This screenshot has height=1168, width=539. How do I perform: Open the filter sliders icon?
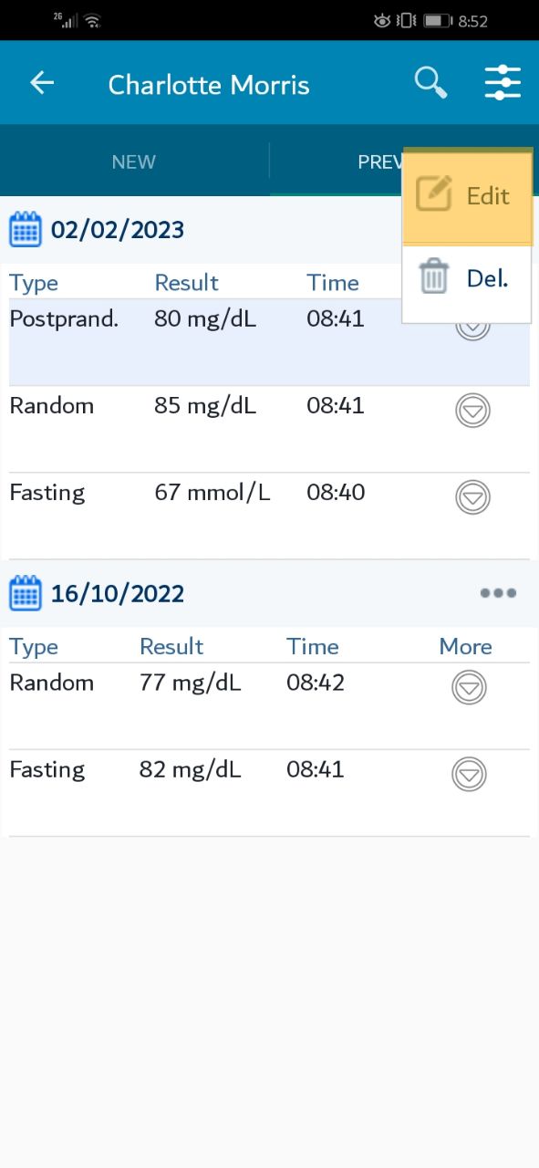pos(503,83)
